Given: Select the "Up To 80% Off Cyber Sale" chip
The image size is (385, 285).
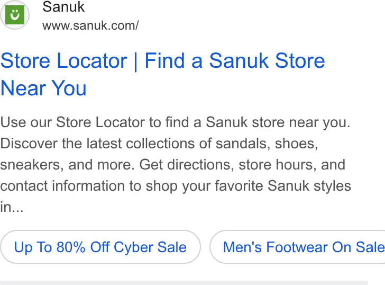Looking at the screenshot, I should (100, 247).
